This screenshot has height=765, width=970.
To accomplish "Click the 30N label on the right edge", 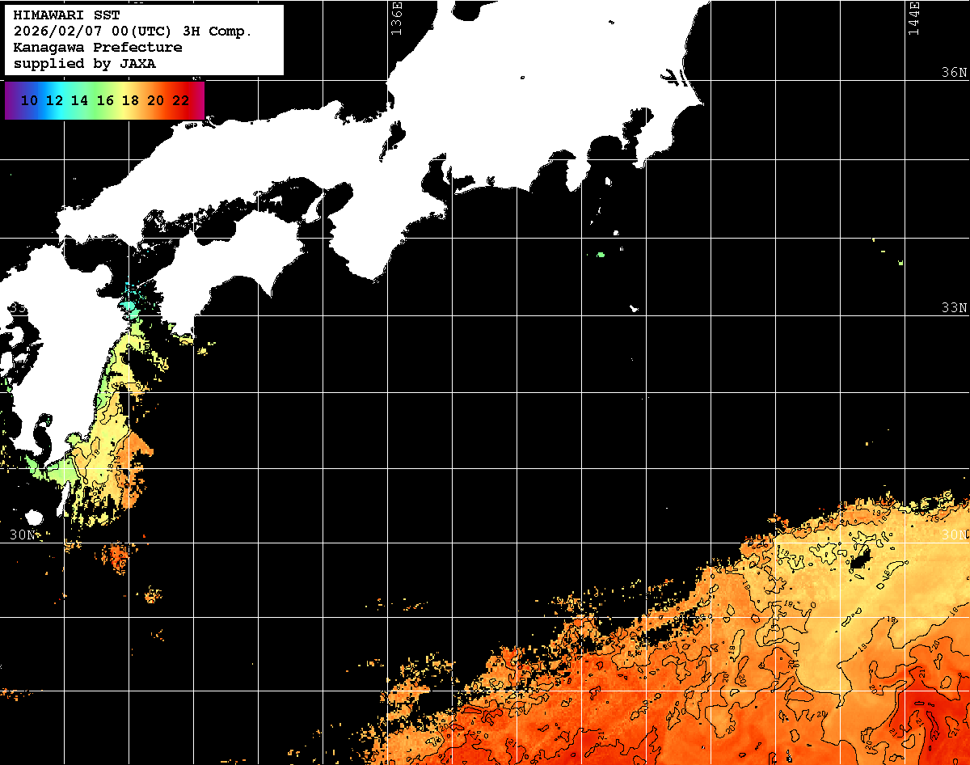I will click(x=954, y=535).
